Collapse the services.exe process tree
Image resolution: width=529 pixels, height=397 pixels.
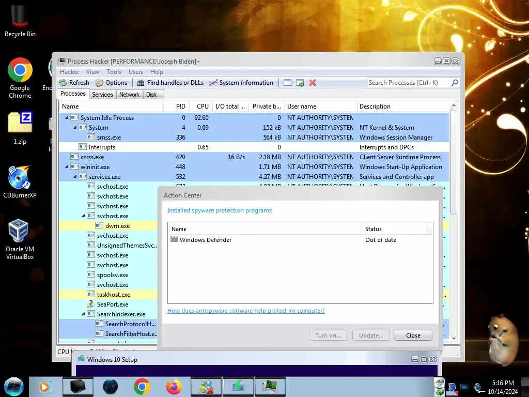tap(75, 176)
